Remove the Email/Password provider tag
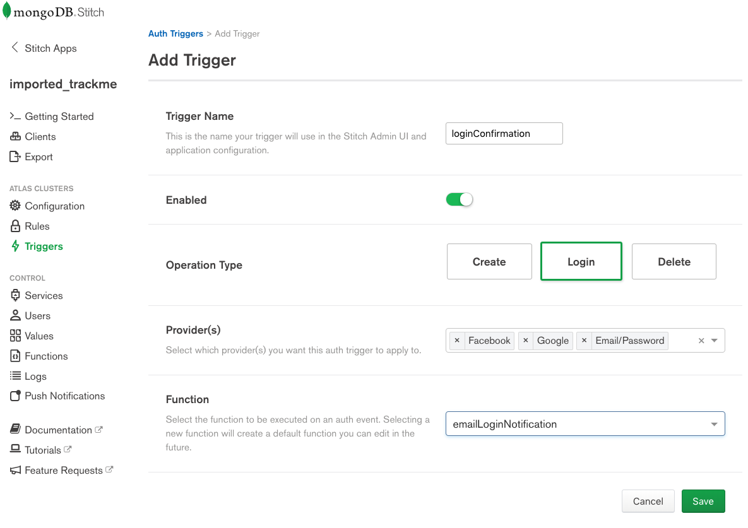This screenshot has width=748, height=528. tap(584, 340)
